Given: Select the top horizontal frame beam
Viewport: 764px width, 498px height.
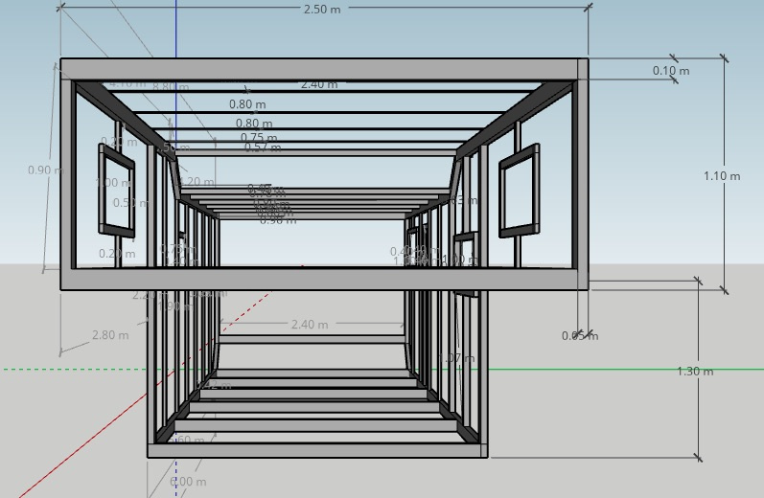Looking at the screenshot, I should pos(324,69).
